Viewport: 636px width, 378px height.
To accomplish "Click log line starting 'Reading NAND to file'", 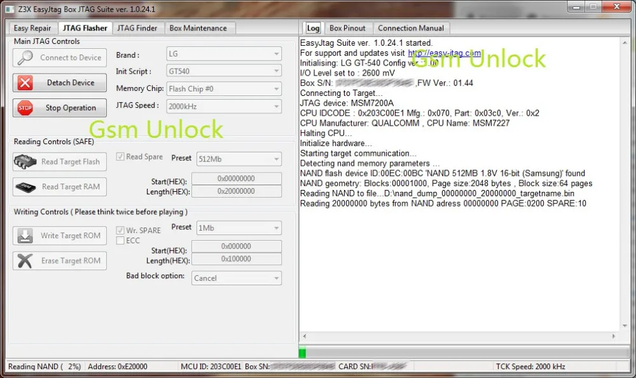I will click(x=438, y=194).
